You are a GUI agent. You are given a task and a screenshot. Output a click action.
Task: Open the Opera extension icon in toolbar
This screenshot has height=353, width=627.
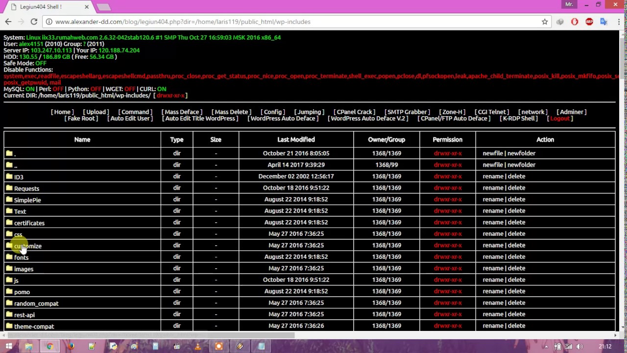pos(575,22)
